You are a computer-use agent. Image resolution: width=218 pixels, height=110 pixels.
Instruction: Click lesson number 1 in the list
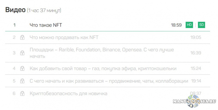tap(14, 25)
